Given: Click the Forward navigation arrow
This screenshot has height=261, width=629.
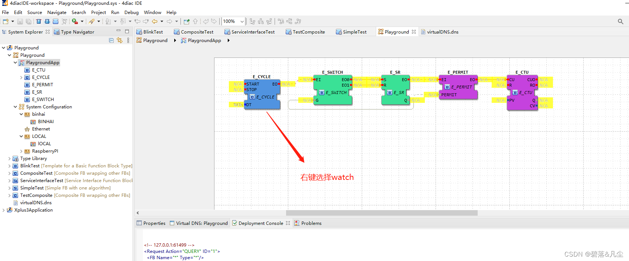Looking at the screenshot, I should [169, 21].
